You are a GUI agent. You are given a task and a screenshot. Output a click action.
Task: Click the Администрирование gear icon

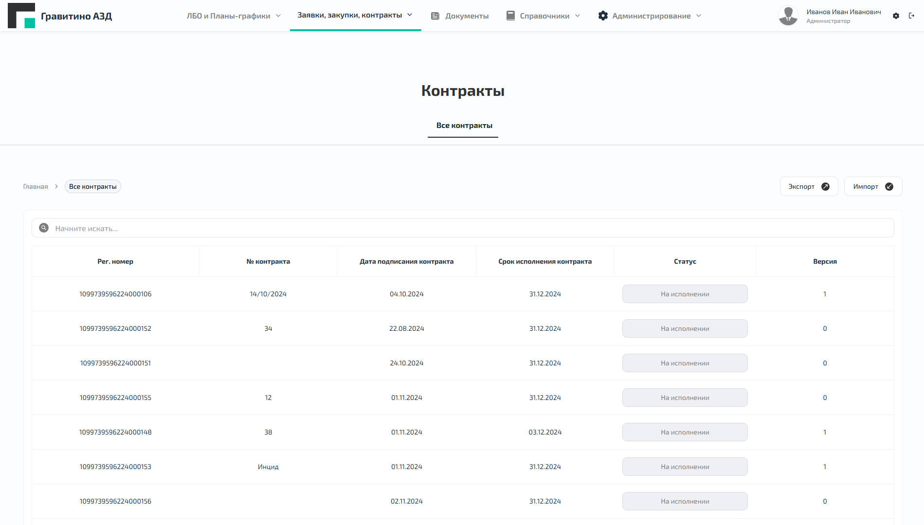[x=603, y=15]
